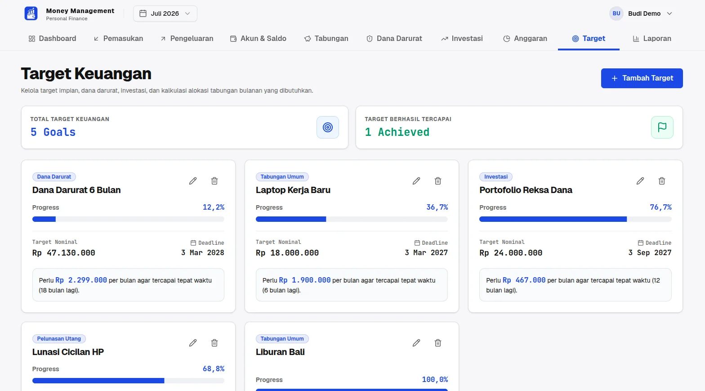Switch to the Investasi tab
The width and height of the screenshot is (705, 391).
[x=462, y=39]
